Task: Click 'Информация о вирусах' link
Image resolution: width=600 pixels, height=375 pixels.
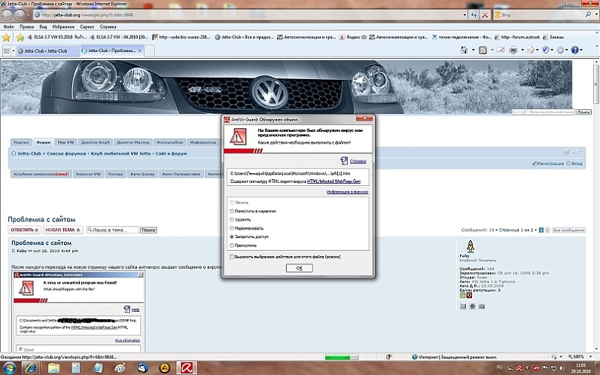Action: pos(348,192)
